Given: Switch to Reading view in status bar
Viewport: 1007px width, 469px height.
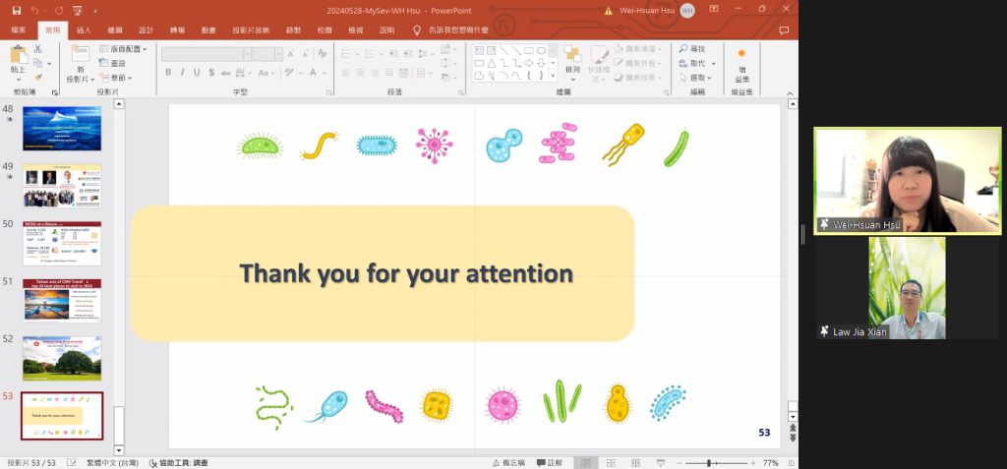Looking at the screenshot, I should click(635, 462).
